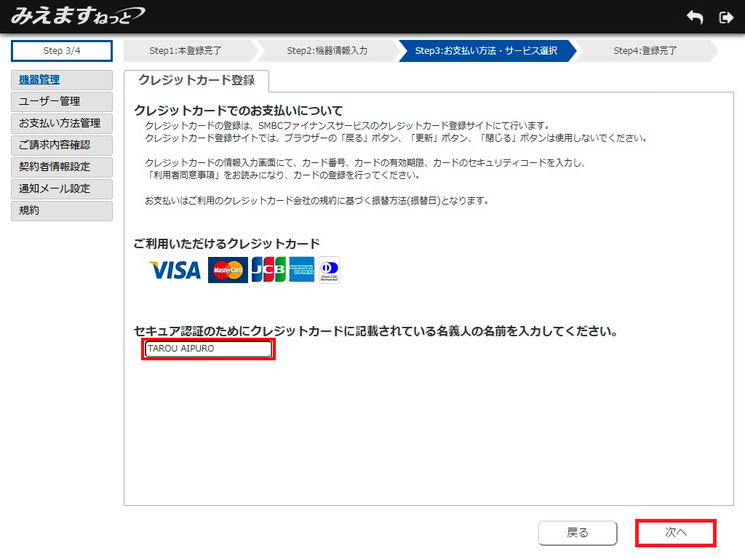
Task: Click the cardholder name input field
Action: (x=209, y=349)
